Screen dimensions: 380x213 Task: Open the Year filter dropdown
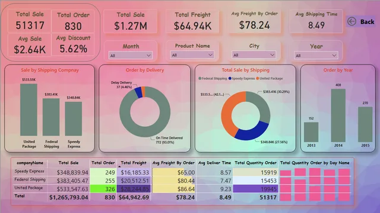[x=316, y=56]
